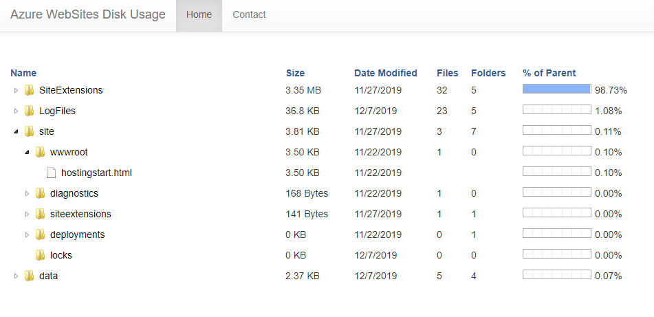Expand the SiteExtensions tree node
Screen dimensions: 654x317
(17, 90)
